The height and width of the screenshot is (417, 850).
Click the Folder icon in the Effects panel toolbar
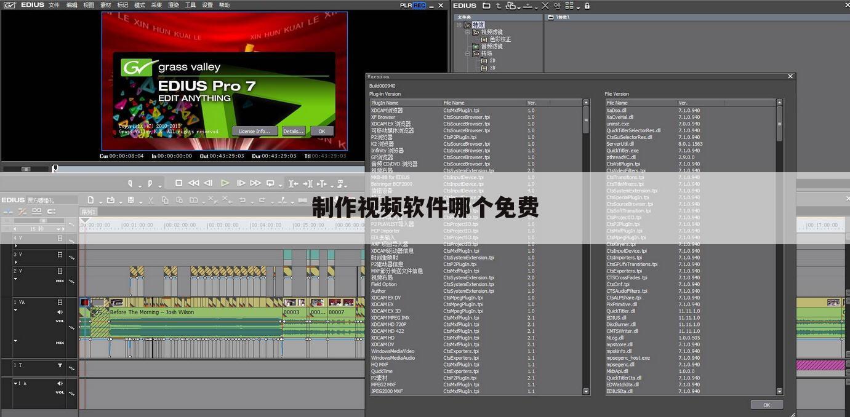[486, 6]
